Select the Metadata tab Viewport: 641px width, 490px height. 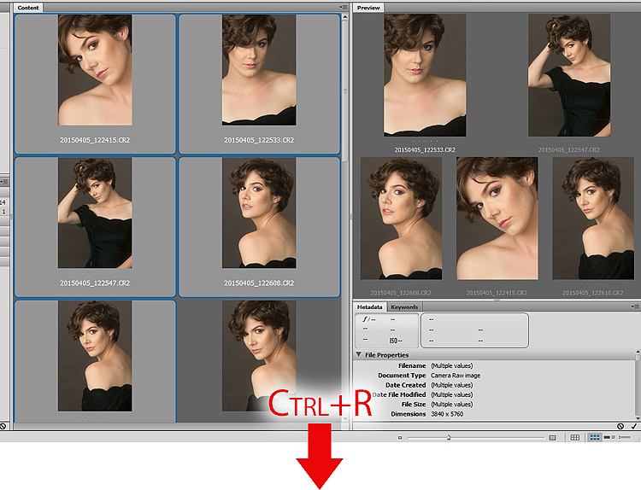[x=369, y=306]
